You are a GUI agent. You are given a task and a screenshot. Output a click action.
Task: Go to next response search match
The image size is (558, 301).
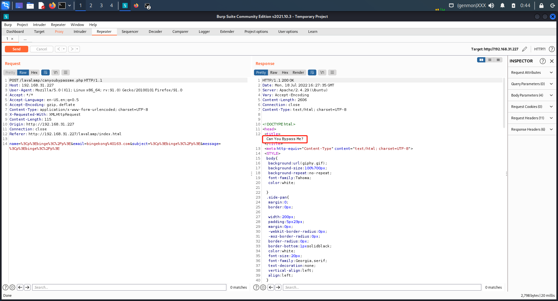tap(278, 287)
